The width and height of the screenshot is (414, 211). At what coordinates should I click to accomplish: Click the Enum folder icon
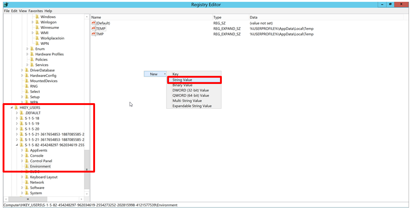pyautogui.click(x=32, y=49)
